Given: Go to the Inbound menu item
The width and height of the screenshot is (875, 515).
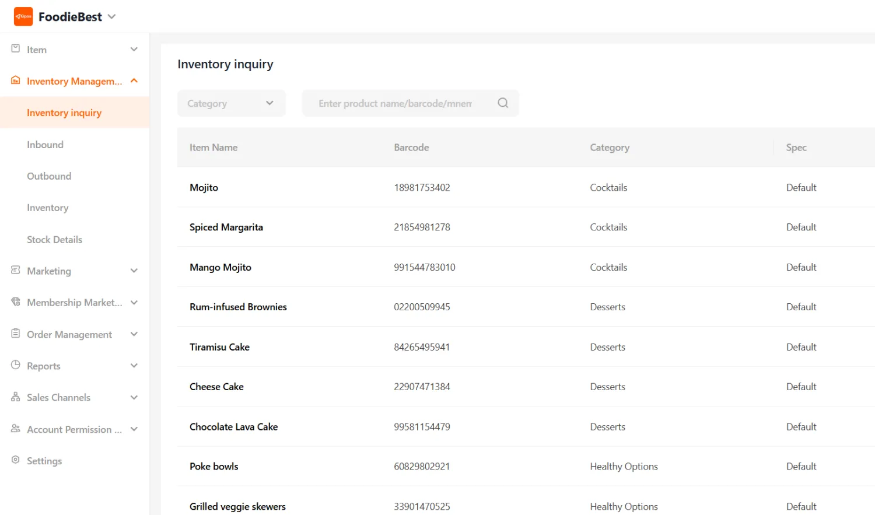Looking at the screenshot, I should tap(45, 145).
